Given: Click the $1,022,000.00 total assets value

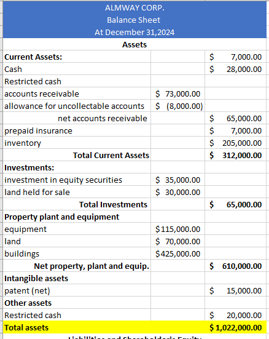Looking at the screenshot, I should click(x=236, y=327).
